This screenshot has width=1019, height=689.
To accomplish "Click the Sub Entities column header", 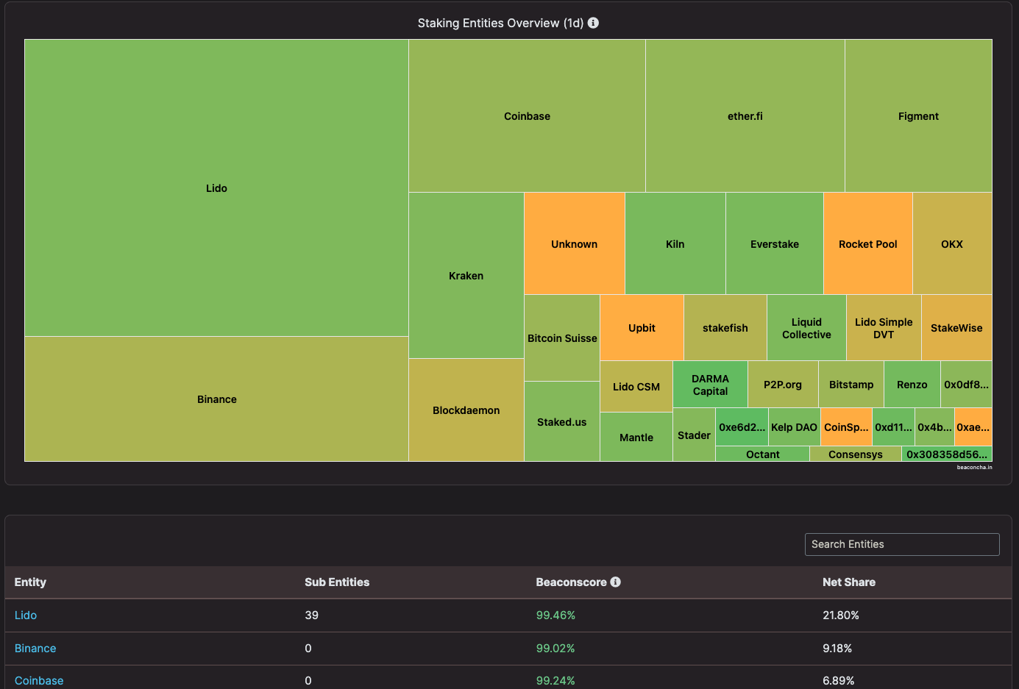I will 337,582.
